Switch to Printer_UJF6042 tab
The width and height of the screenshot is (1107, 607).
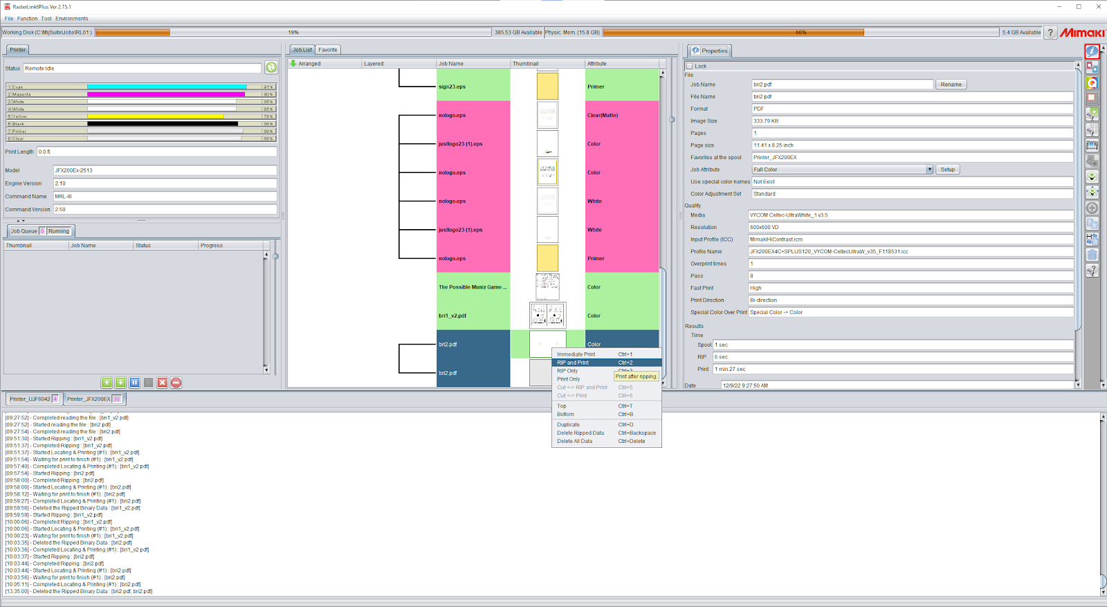click(34, 399)
